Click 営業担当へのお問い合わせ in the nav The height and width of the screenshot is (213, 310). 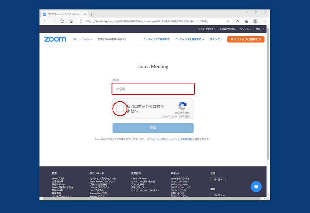[x=112, y=39]
